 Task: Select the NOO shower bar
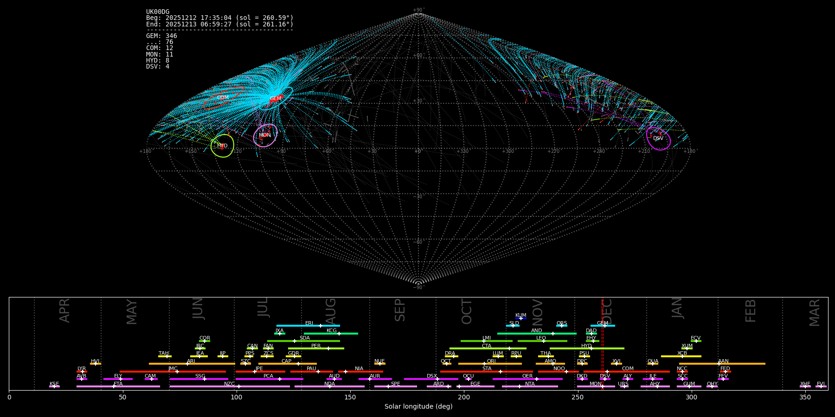click(x=559, y=372)
